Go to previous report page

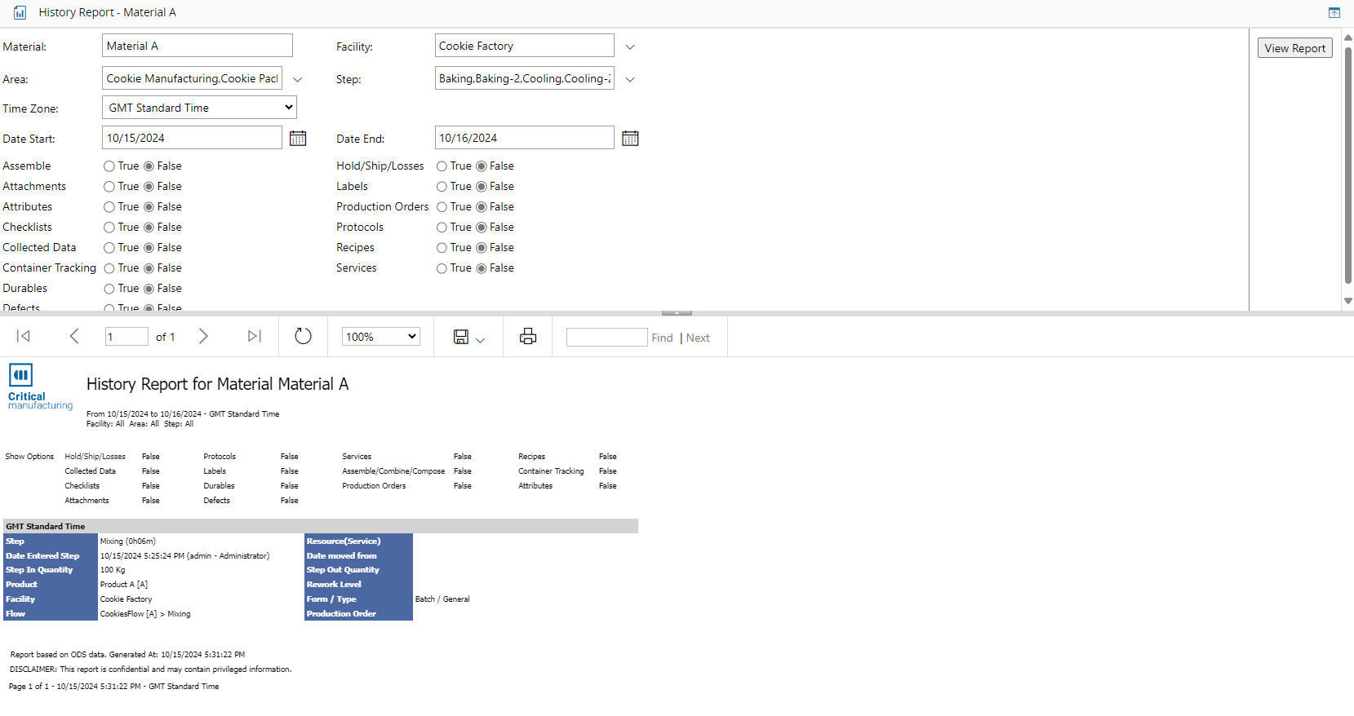pos(74,337)
